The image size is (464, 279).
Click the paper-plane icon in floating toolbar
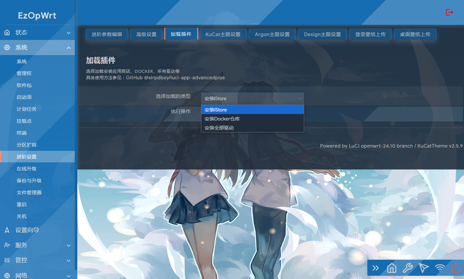(424, 268)
